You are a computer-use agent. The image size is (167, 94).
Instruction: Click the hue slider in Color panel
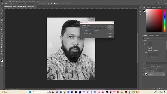[x=165, y=21]
